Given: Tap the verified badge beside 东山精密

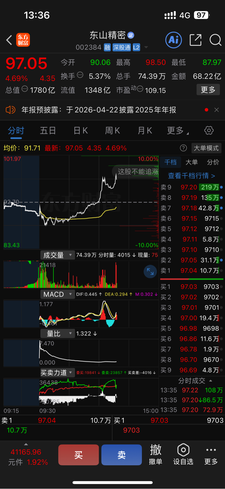Looking at the screenshot, I should [131, 35].
